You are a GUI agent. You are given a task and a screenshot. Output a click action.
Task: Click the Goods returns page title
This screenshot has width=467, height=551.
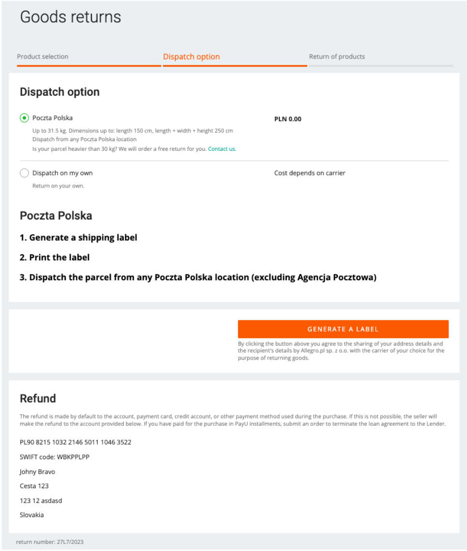point(71,17)
